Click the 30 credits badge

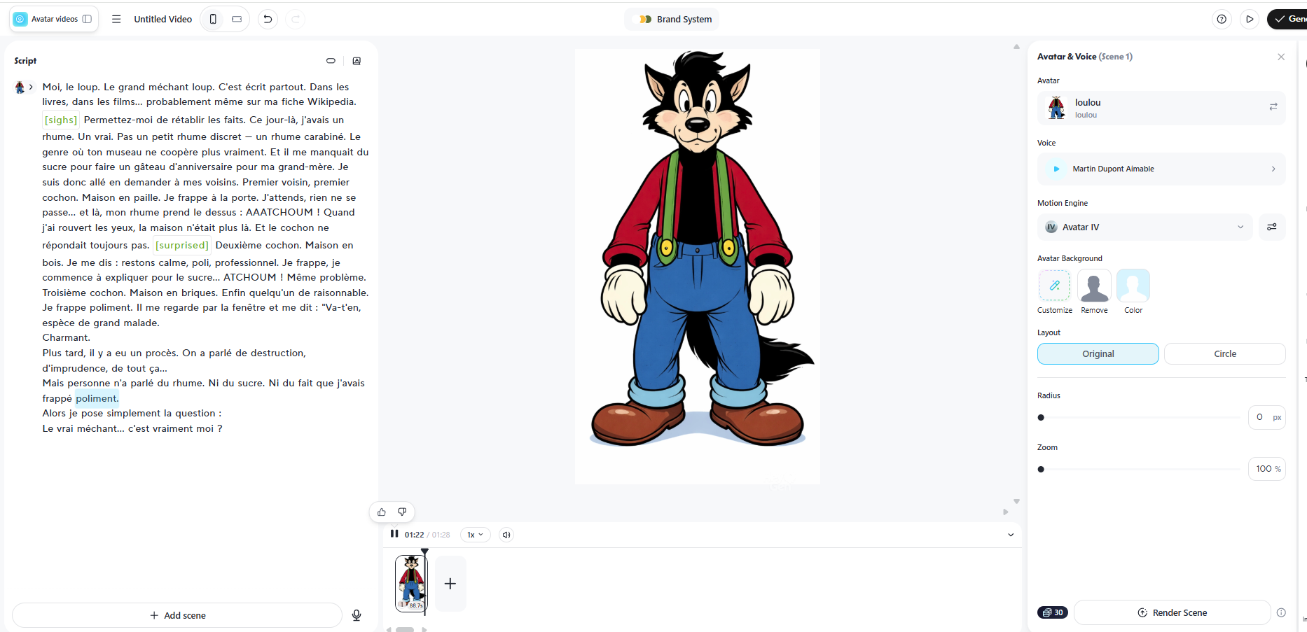coord(1053,612)
